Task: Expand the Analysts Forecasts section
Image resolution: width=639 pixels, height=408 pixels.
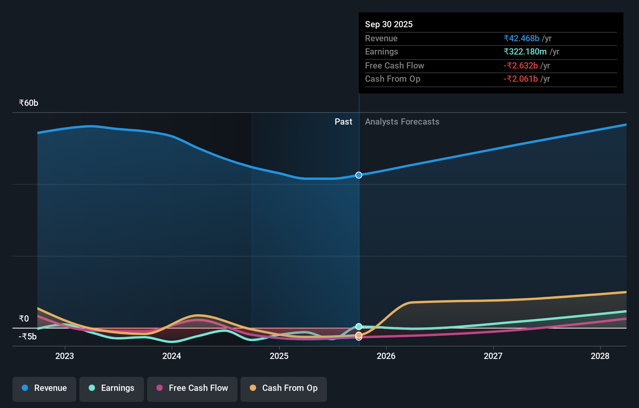Action: tap(402, 121)
